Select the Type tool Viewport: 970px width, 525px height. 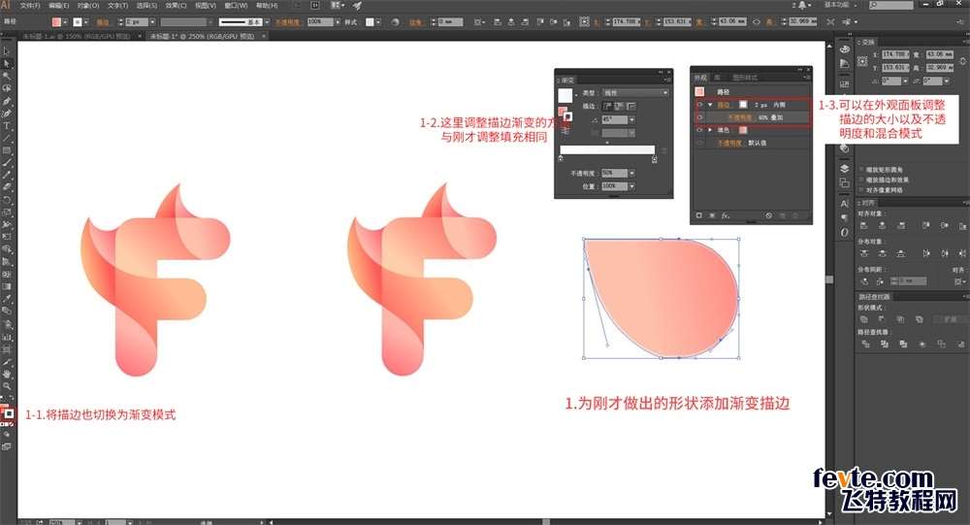6,126
